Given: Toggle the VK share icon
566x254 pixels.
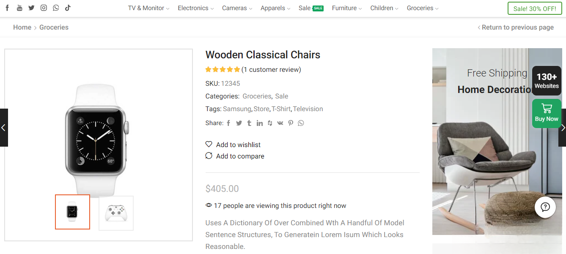Looking at the screenshot, I should pyautogui.click(x=280, y=123).
